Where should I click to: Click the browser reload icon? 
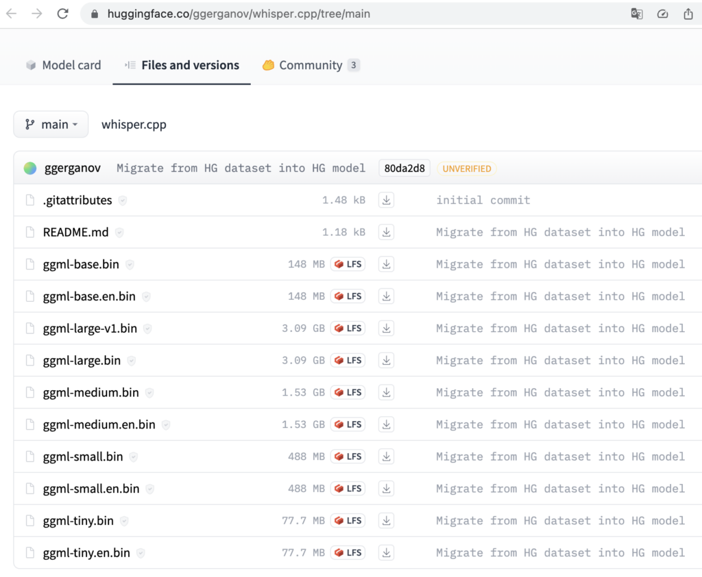click(x=62, y=14)
